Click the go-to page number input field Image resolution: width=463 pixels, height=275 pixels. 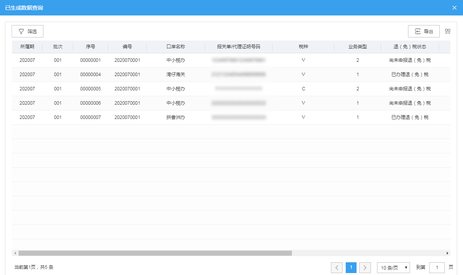pyautogui.click(x=437, y=267)
